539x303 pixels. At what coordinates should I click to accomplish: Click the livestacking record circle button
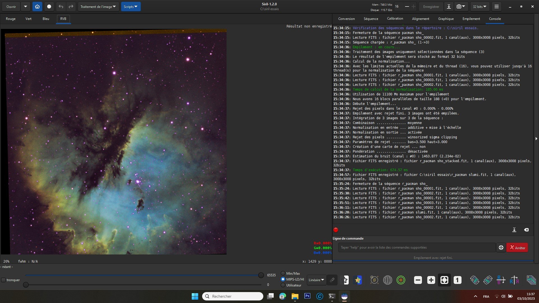click(x=49, y=6)
